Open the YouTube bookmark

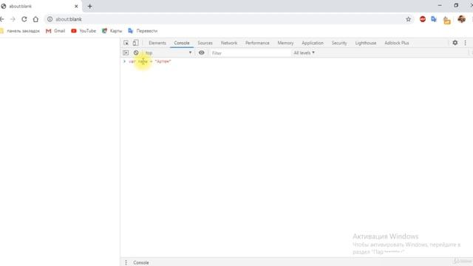84,31
